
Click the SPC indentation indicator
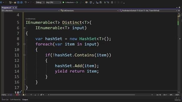pyautogui.click(x=171, y=95)
